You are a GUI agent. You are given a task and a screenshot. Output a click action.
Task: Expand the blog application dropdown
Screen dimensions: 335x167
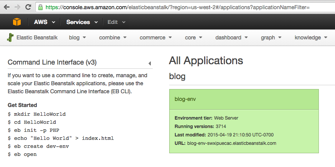pos(77,37)
